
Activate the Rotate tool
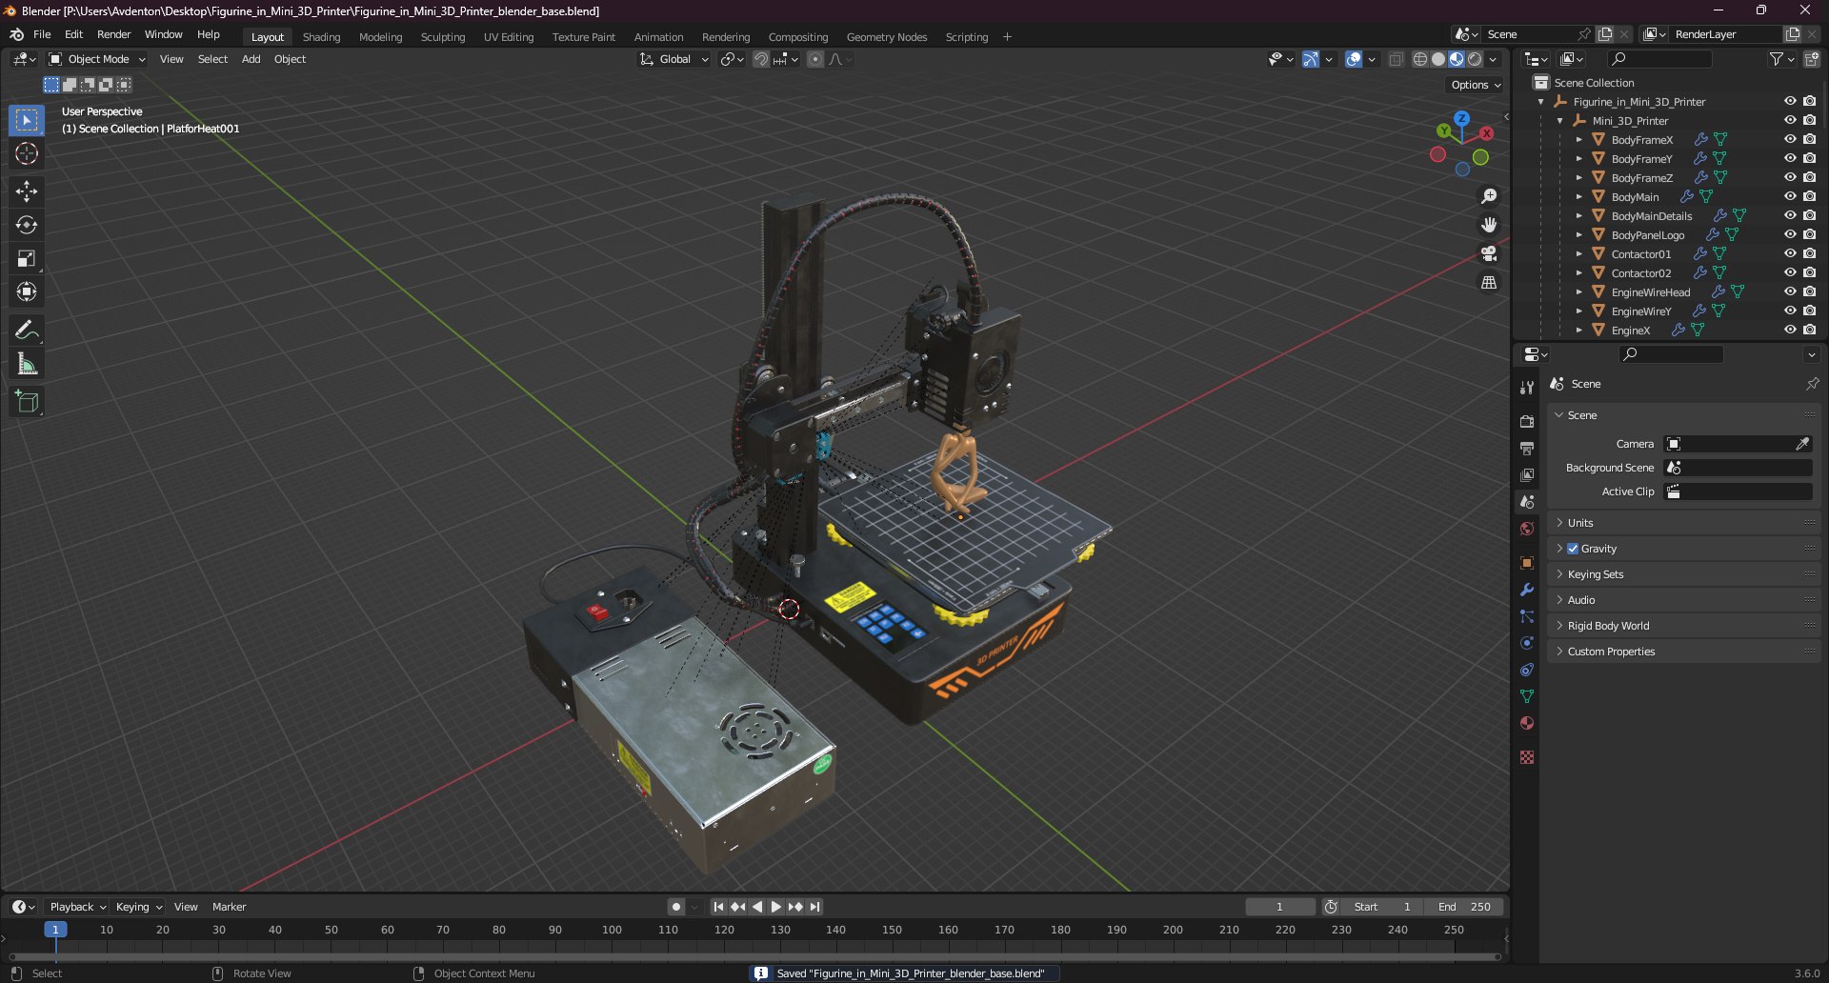pyautogui.click(x=27, y=225)
